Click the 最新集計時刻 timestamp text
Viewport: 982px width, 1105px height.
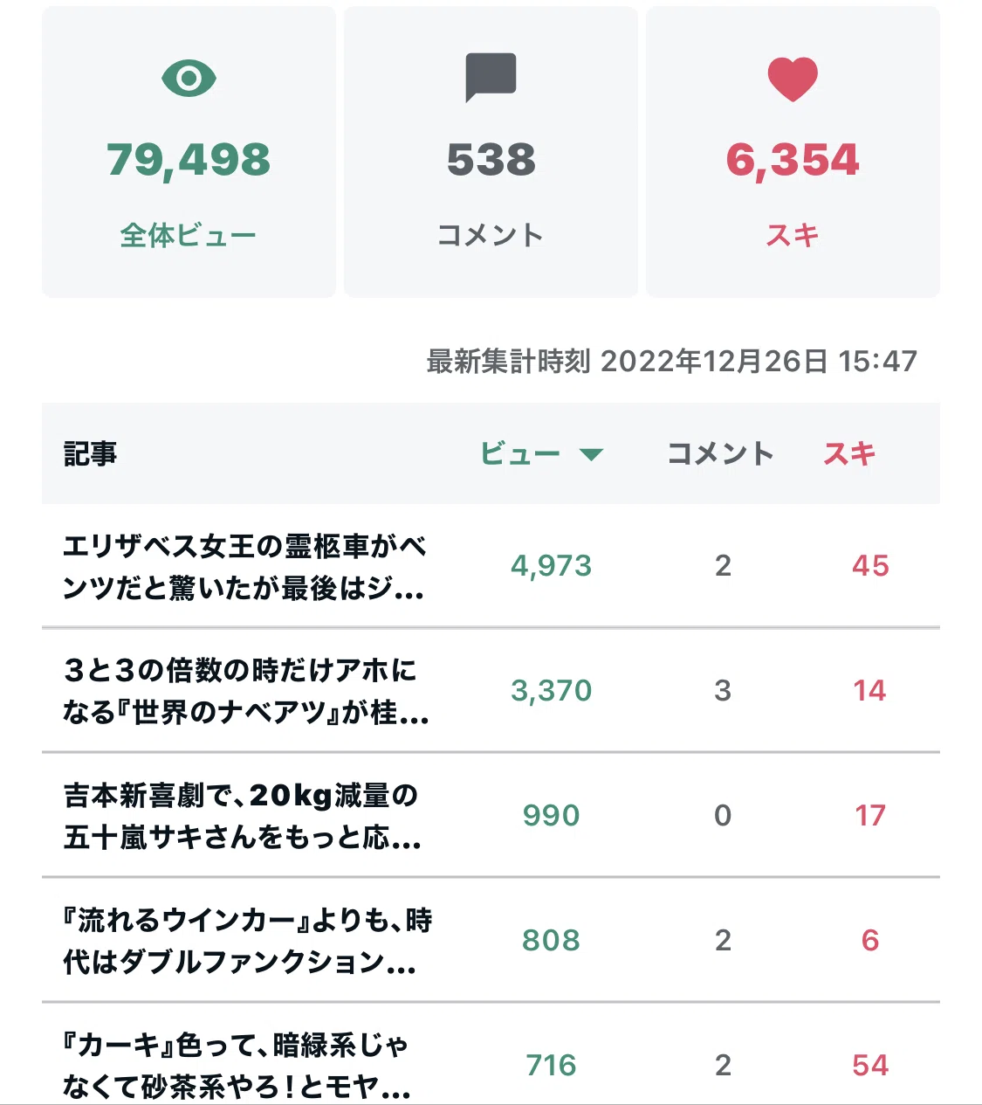coord(672,361)
